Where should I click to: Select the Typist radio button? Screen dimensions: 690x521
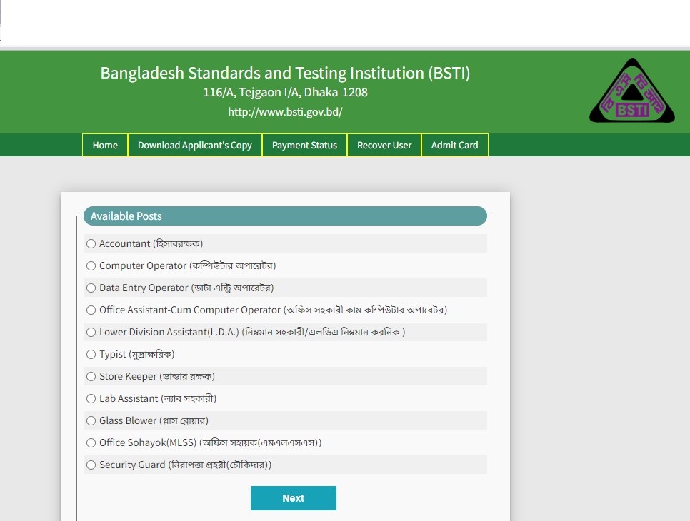click(91, 355)
